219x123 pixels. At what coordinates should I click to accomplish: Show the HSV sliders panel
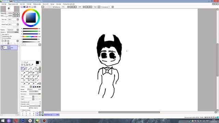(x=27, y=7)
